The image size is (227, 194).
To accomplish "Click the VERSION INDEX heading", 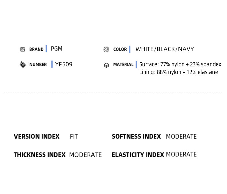I will coord(36,137).
